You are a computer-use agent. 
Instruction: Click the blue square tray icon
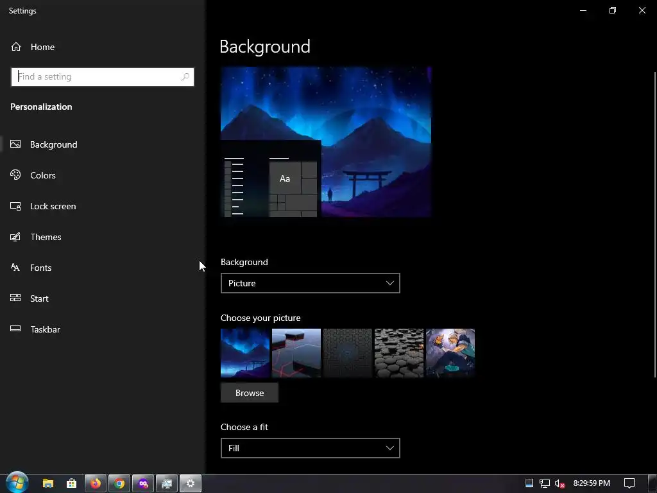(x=529, y=483)
